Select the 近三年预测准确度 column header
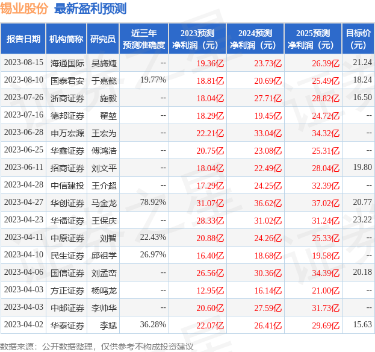This screenshot has width=375, height=352. [x=144, y=39]
